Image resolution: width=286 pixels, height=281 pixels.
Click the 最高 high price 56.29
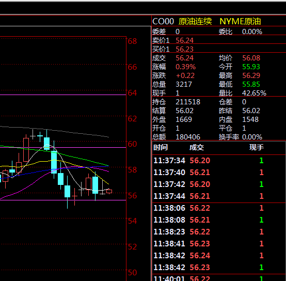251,75
